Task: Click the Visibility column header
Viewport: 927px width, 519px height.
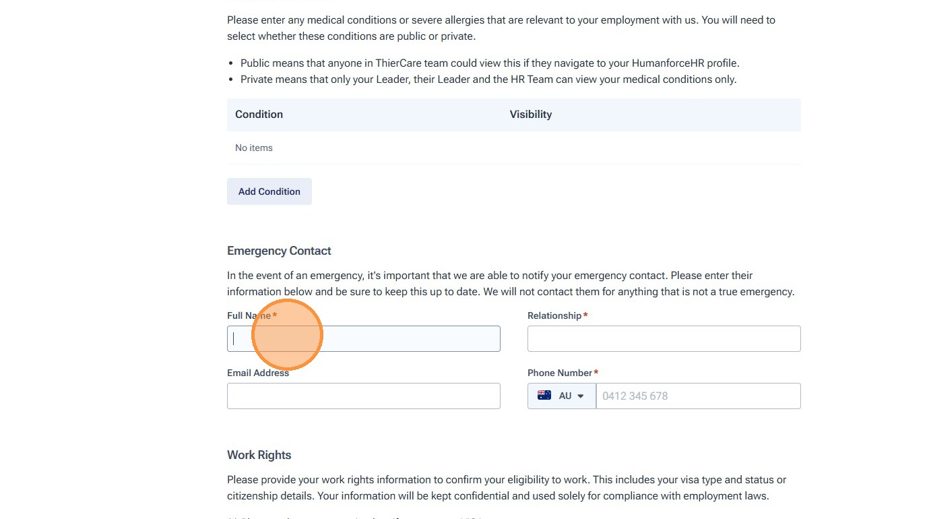Action: (x=530, y=115)
